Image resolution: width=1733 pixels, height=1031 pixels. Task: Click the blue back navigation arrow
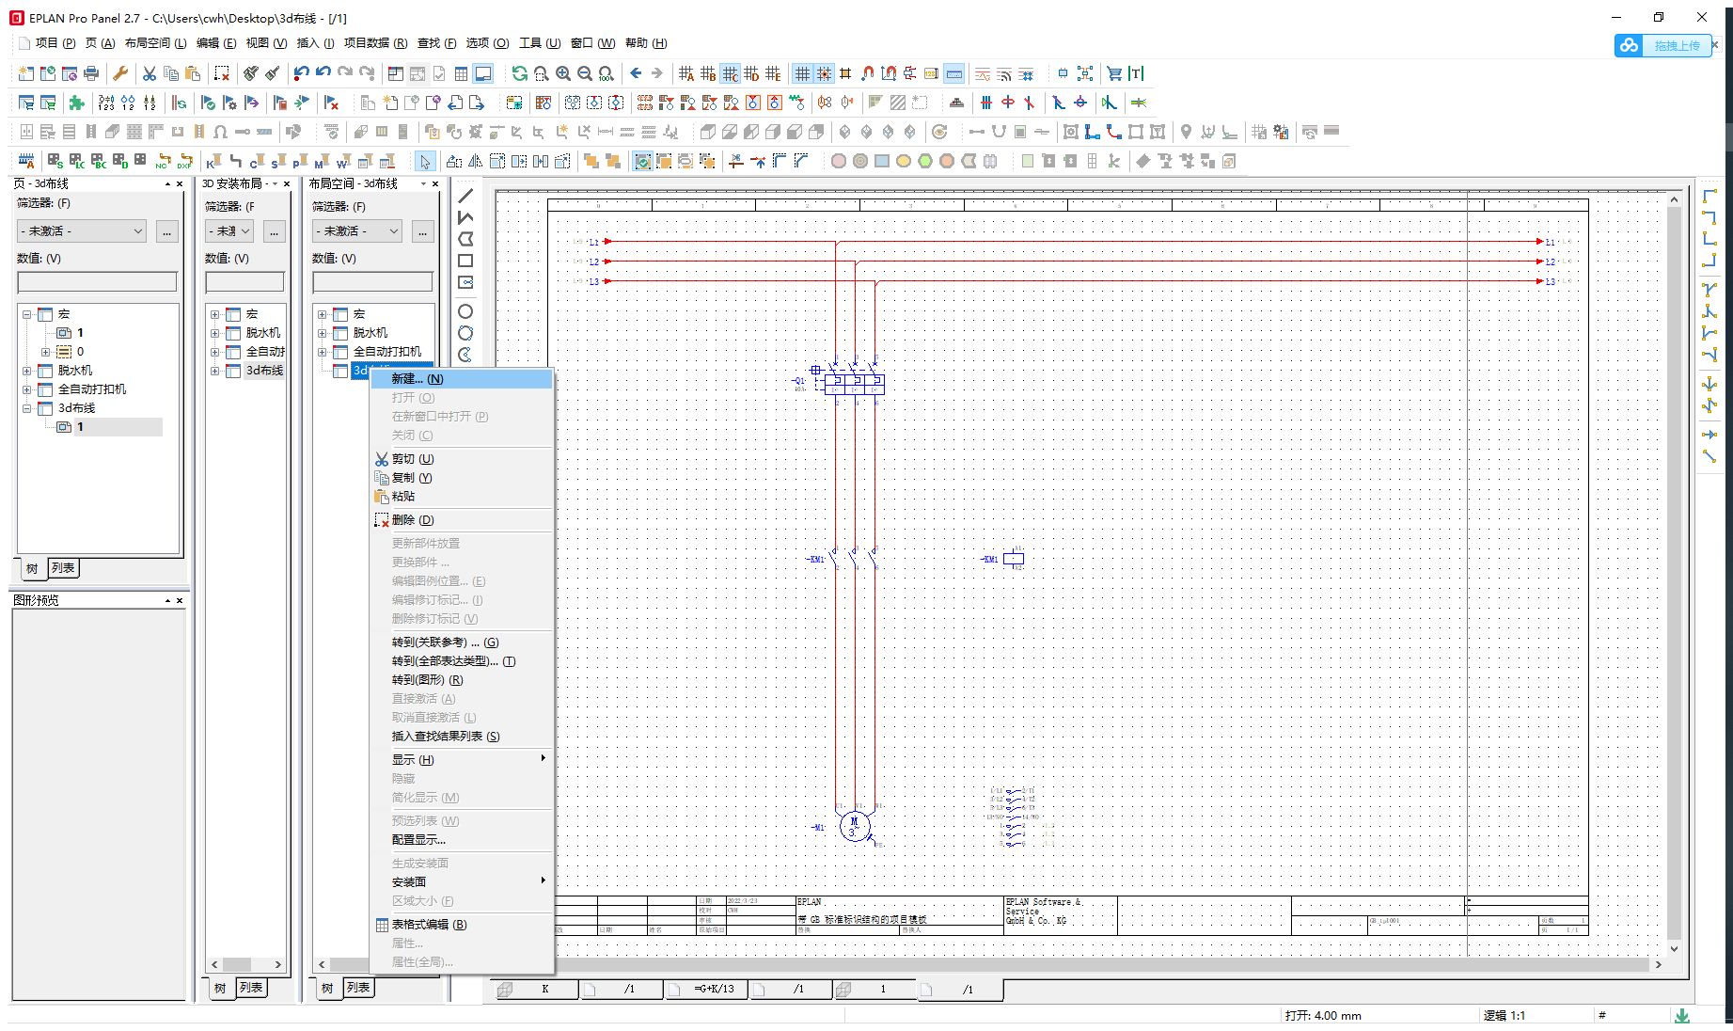pyautogui.click(x=636, y=73)
